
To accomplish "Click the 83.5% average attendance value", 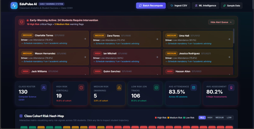I will coord(177,92).
